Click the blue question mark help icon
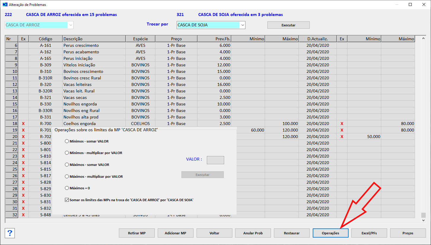The image size is (431, 245). [x=10, y=233]
